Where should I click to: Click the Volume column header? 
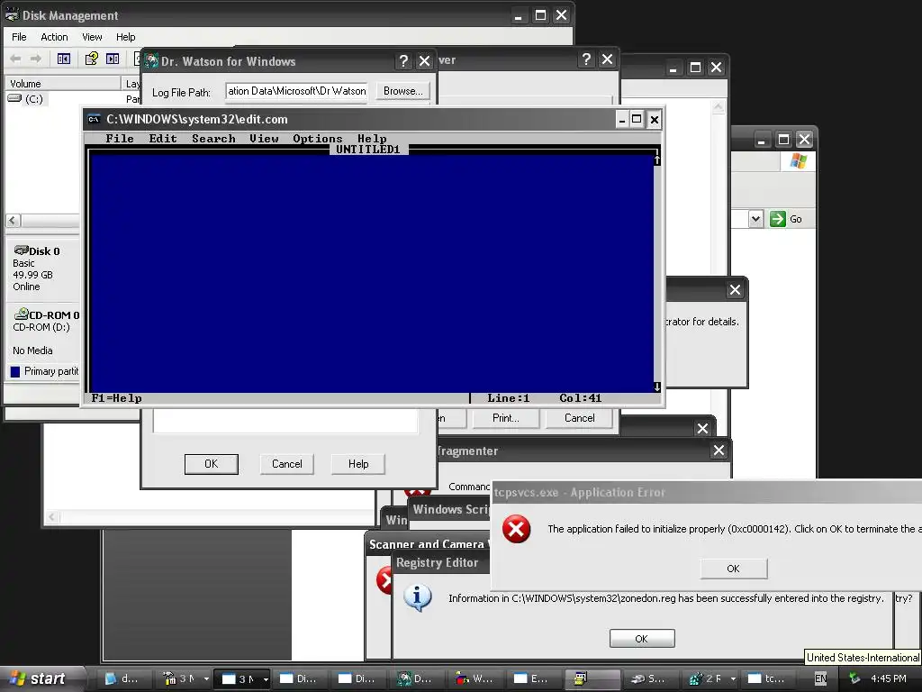(62, 84)
